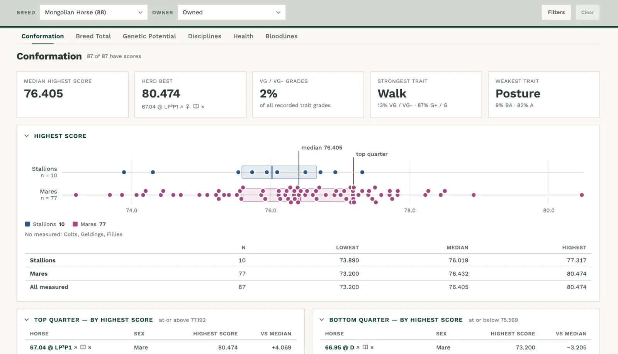The image size is (618, 354).
Task: Click x icon next to 66.95 @ D
Action: tap(372, 347)
